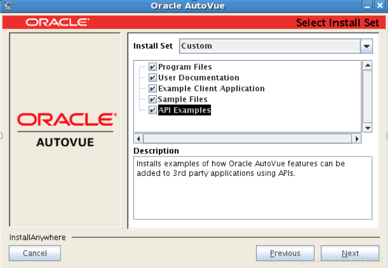Click the Install Set combo box showing Custom
The width and height of the screenshot is (388, 268).
(264, 46)
